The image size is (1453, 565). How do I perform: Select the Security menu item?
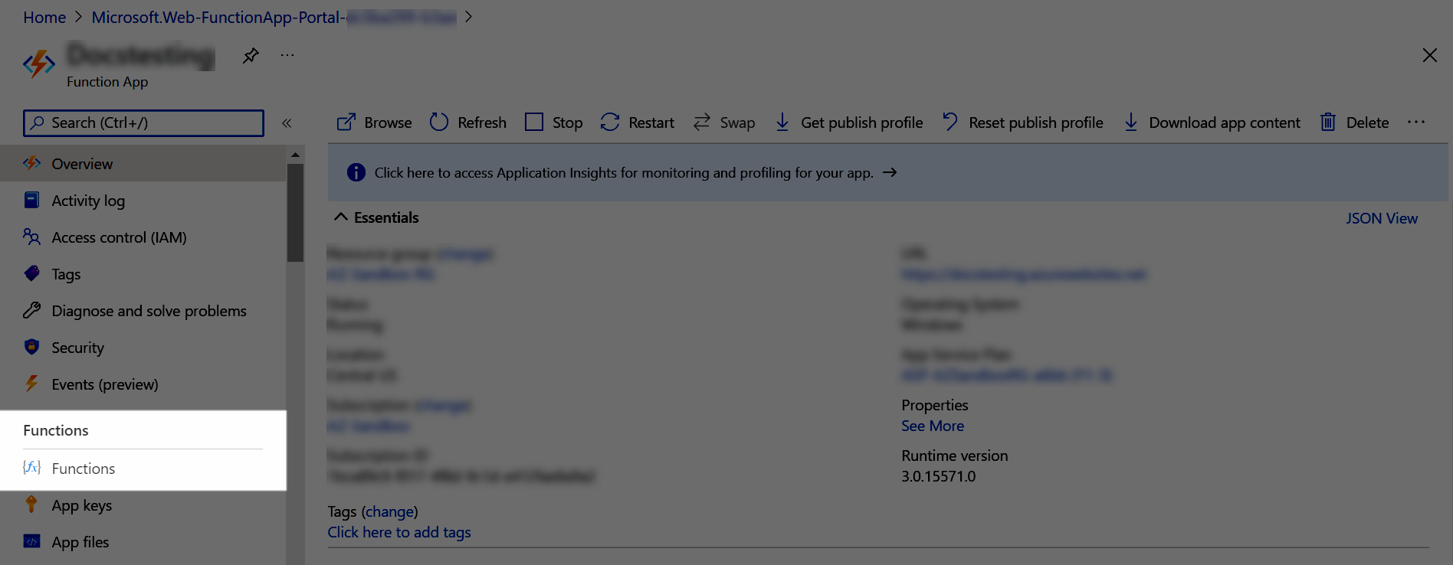(143, 347)
